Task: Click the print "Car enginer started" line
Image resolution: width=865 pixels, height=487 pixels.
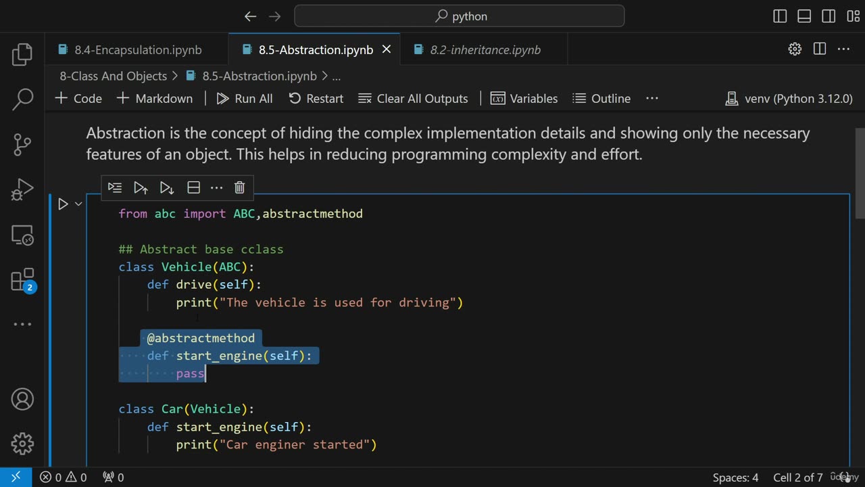Action: click(x=276, y=444)
